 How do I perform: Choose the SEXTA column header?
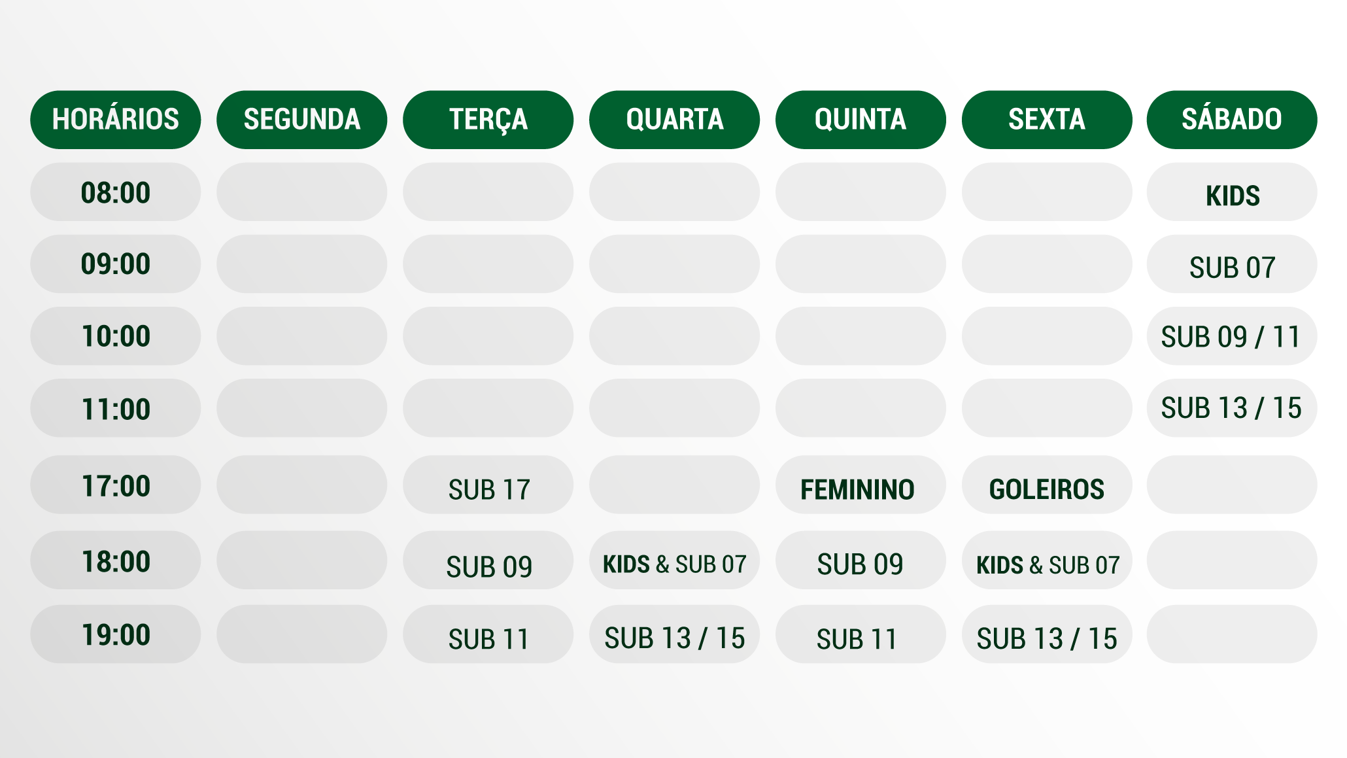[x=1046, y=120]
